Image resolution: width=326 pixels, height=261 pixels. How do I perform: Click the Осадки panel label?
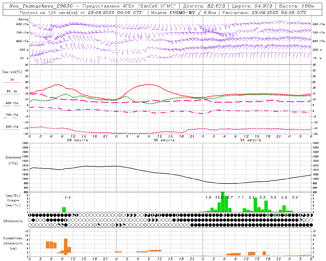pos(13,200)
